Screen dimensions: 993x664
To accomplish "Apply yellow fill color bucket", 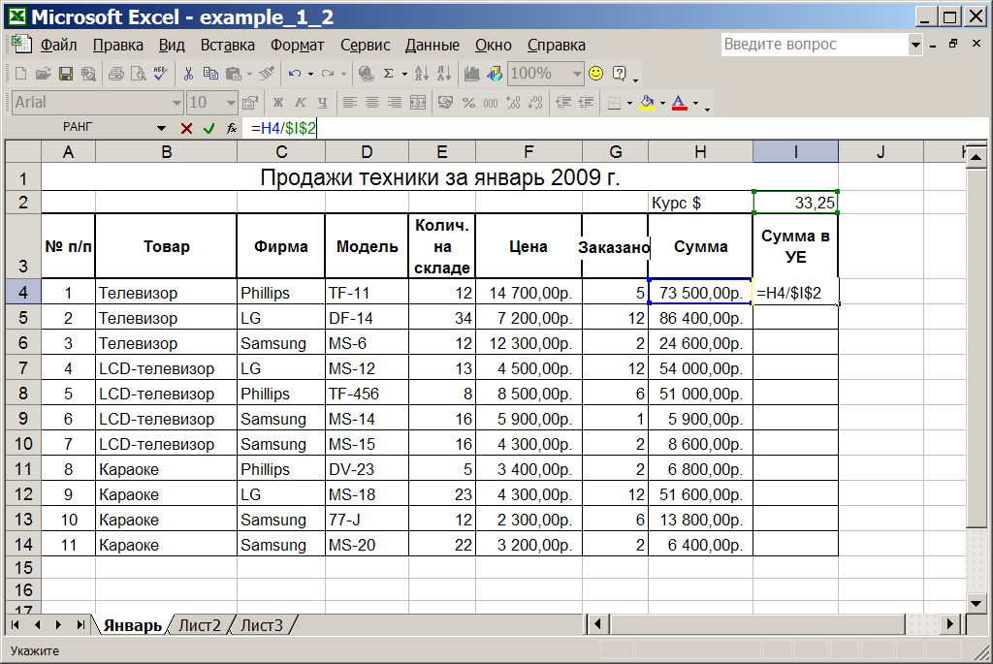I will (647, 103).
